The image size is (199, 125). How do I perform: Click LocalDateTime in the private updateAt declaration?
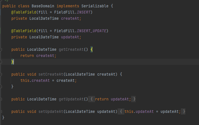coord(44,37)
